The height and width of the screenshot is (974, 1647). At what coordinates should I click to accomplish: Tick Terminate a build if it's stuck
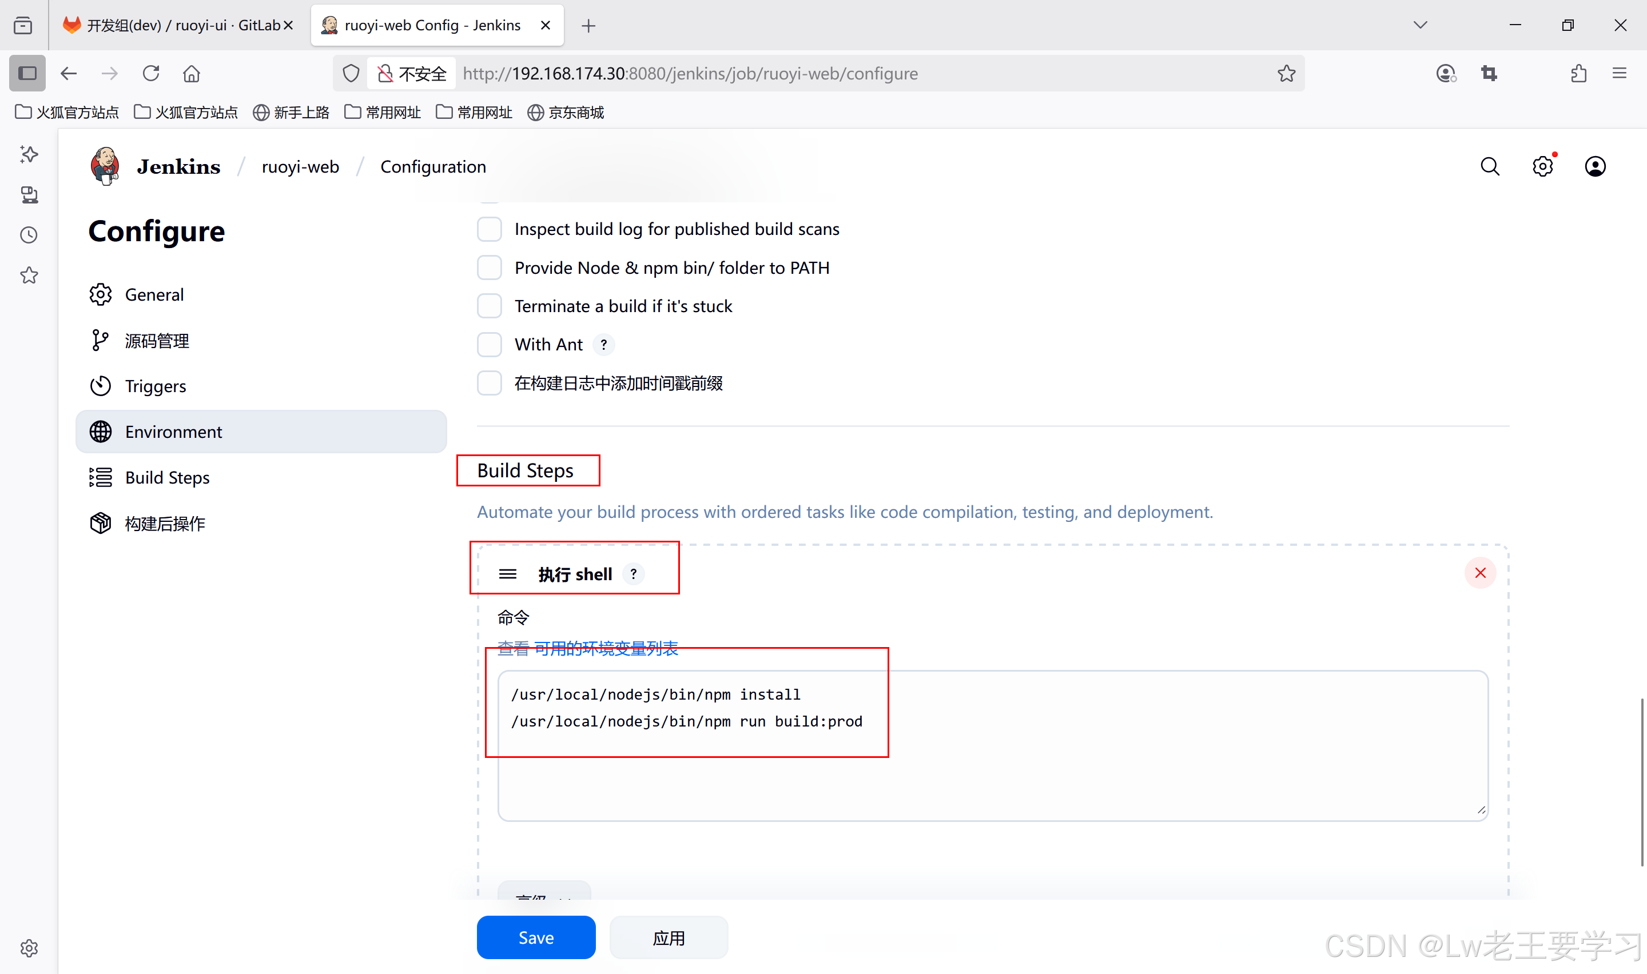pos(489,306)
